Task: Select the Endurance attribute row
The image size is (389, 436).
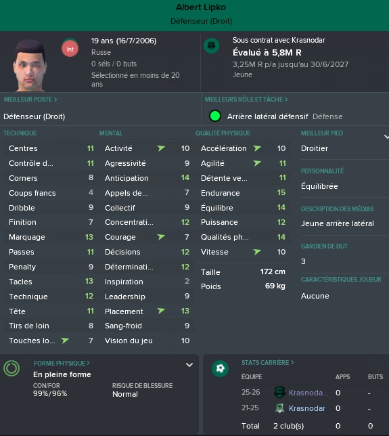Action: tap(243, 193)
